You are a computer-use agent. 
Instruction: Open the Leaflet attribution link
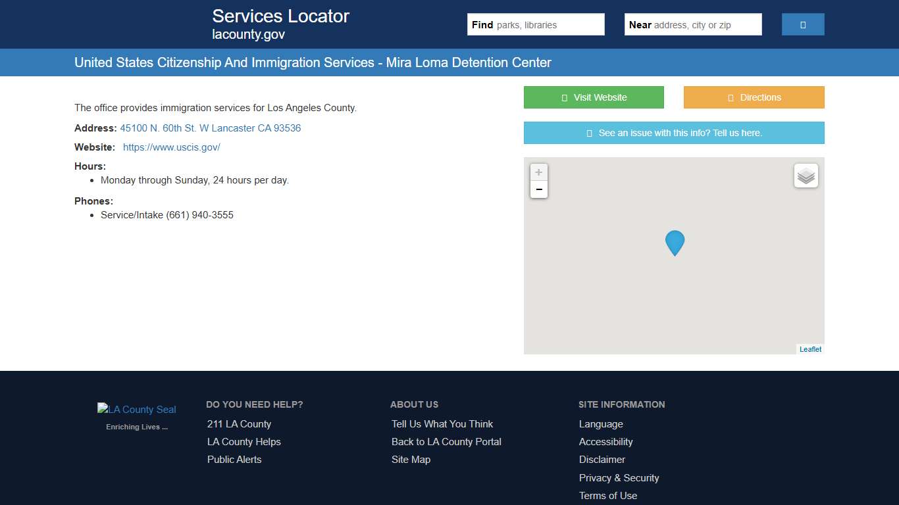click(x=809, y=349)
